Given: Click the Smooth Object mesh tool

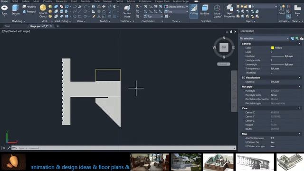Looking at the screenshot, I should 43,11.
